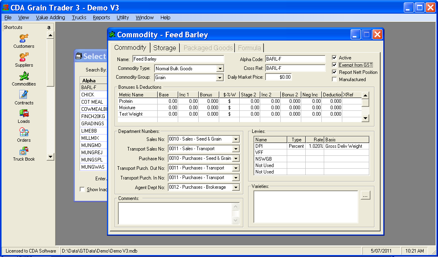Image resolution: width=438 pixels, height=257 pixels.
Task: Open the Commodity Group dropdown
Action: pos(220,78)
